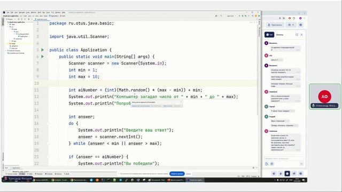Viewport: 342px width, 192px height.
Task: Click the chat message input field
Action: [284, 158]
